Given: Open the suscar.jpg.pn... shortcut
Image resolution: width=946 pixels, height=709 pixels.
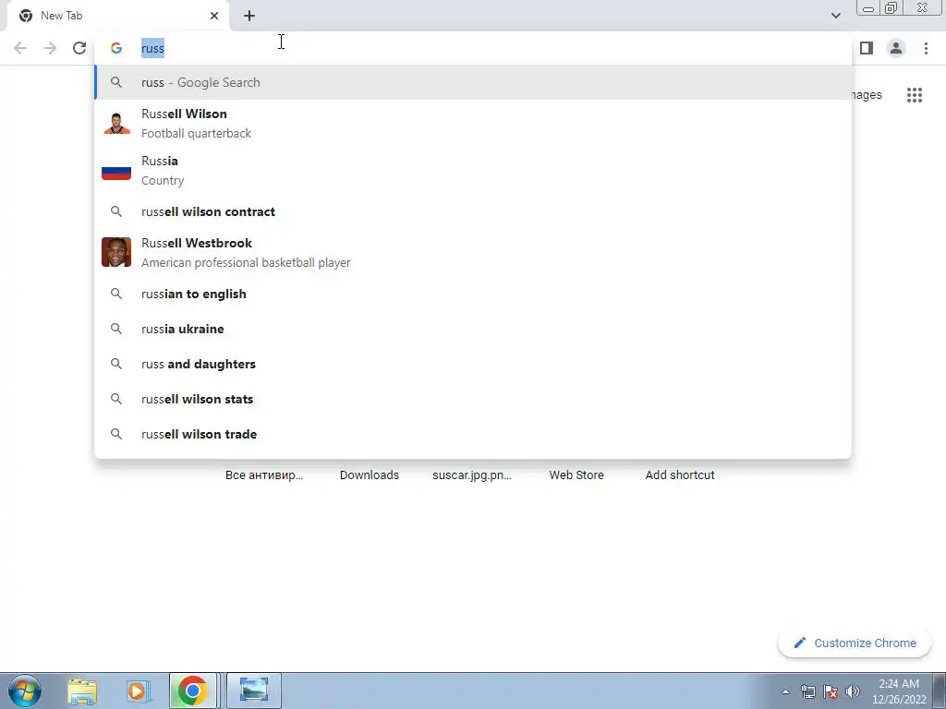Looking at the screenshot, I should click(472, 475).
